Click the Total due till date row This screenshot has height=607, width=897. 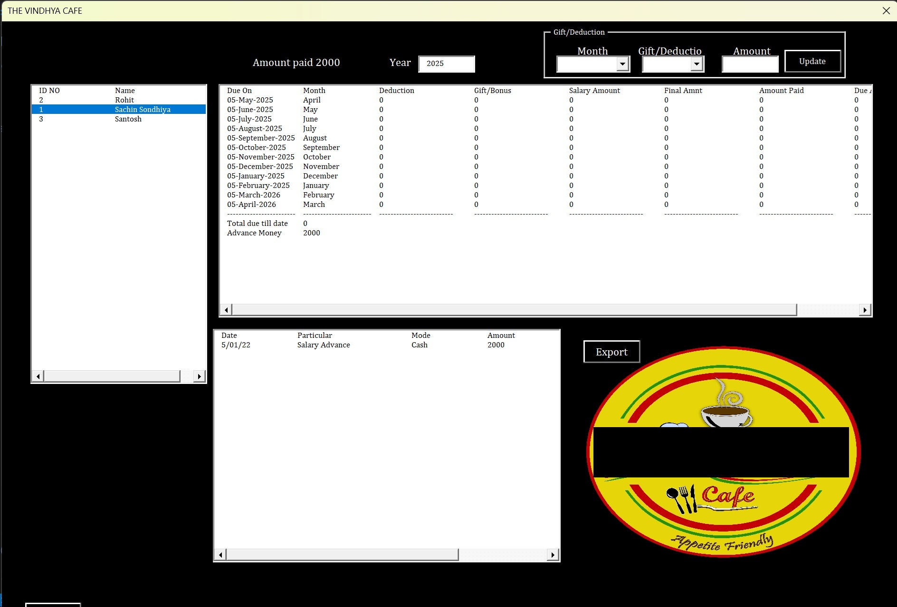point(257,223)
